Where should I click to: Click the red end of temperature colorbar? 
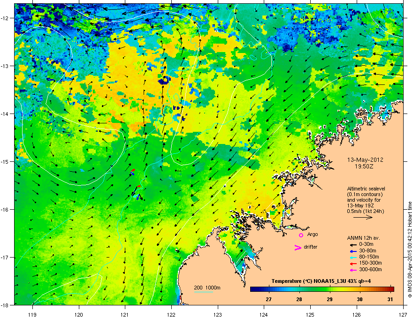390,289
